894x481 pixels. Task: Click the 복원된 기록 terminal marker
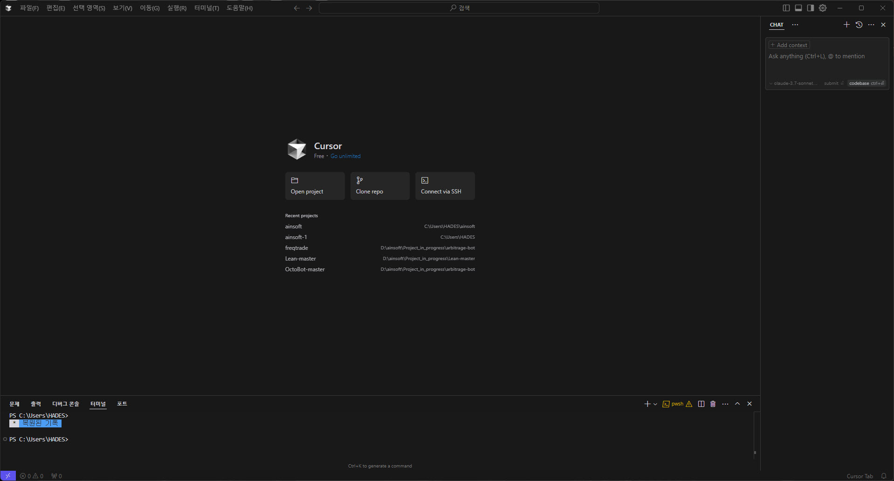35,423
